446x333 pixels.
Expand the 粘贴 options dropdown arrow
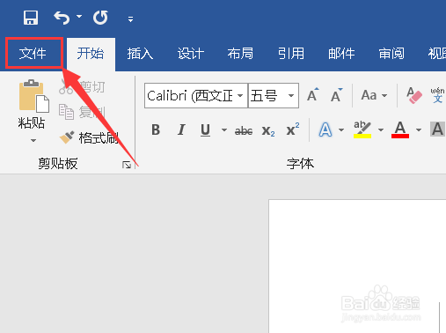(x=33, y=141)
